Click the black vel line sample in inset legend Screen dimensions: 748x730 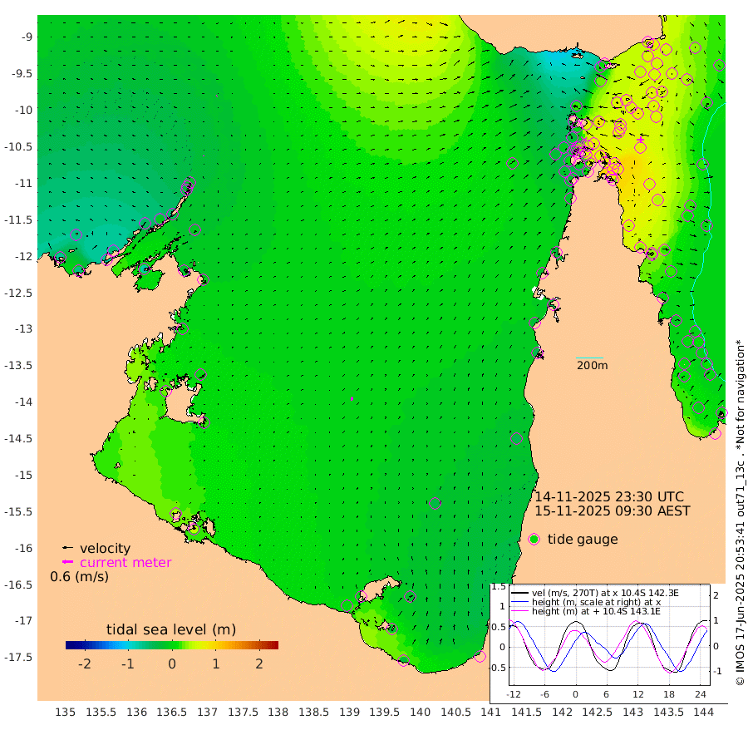519,594
